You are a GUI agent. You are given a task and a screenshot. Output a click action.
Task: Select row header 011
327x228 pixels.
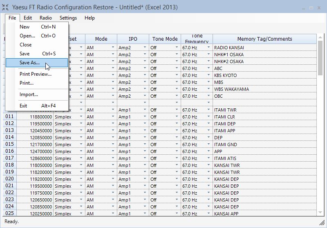point(9,116)
